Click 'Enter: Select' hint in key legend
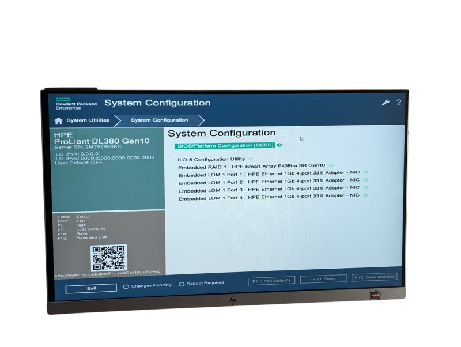This screenshot has height=347, width=461. [x=74, y=217]
